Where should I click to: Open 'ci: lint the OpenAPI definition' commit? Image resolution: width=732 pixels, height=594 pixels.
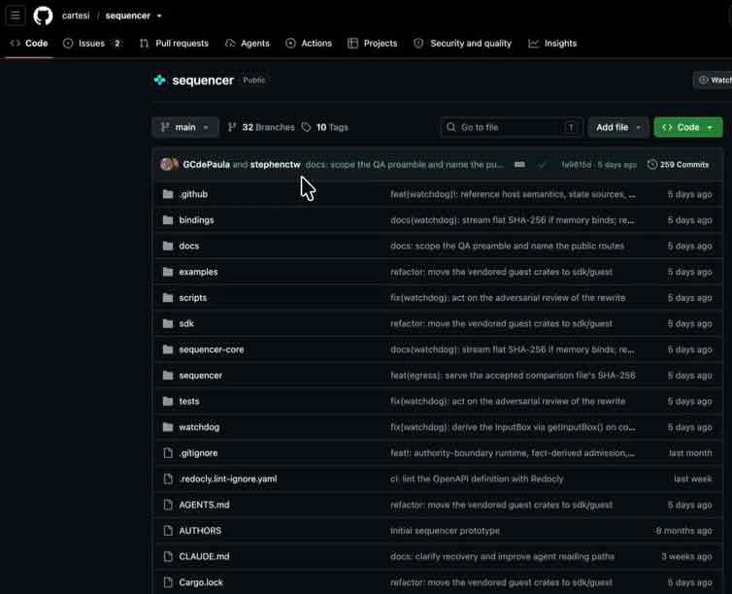point(477,478)
